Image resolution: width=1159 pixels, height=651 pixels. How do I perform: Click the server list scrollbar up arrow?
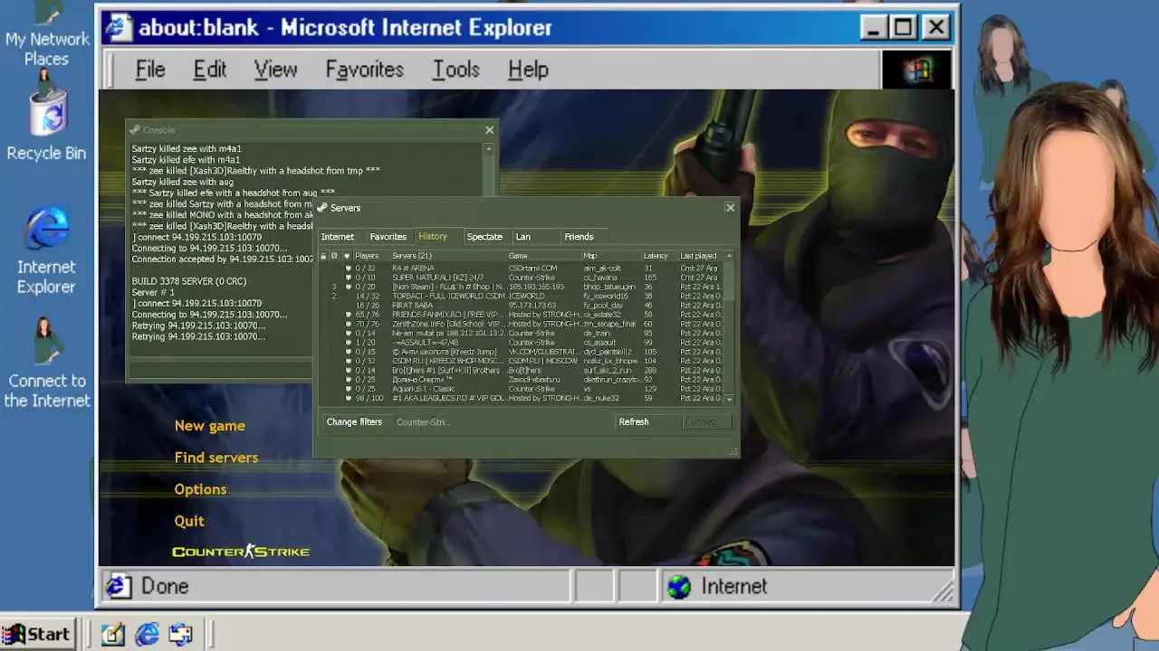point(729,256)
